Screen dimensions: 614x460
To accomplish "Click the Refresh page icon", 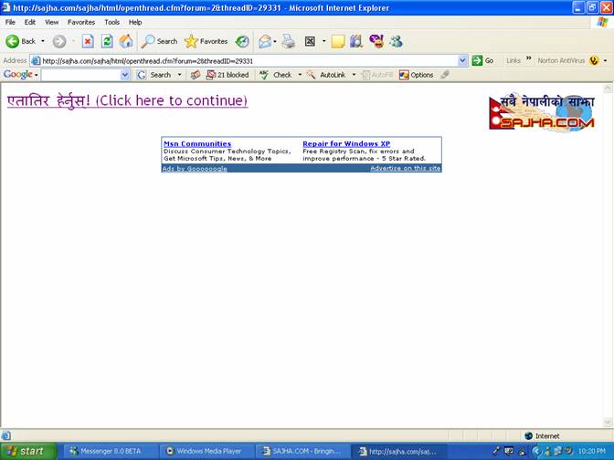I will pos(107,41).
